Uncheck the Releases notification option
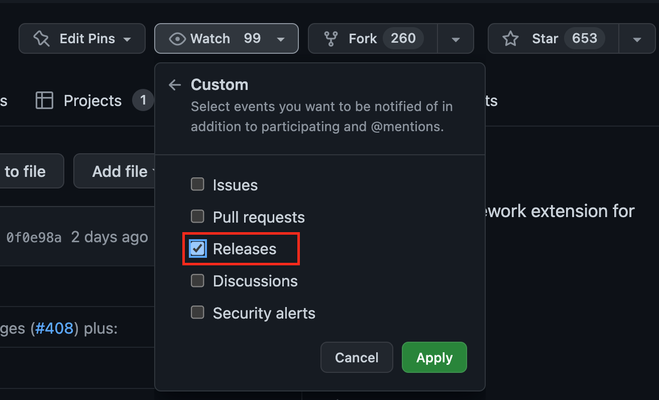Image resolution: width=659 pixels, height=400 pixels. pyautogui.click(x=197, y=248)
